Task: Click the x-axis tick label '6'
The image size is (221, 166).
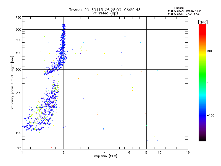Action: (x=129, y=152)
